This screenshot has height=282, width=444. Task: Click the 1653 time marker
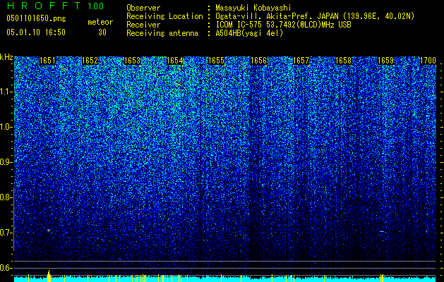point(132,61)
